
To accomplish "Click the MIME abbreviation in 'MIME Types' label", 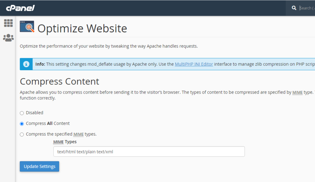I will click(x=58, y=142).
